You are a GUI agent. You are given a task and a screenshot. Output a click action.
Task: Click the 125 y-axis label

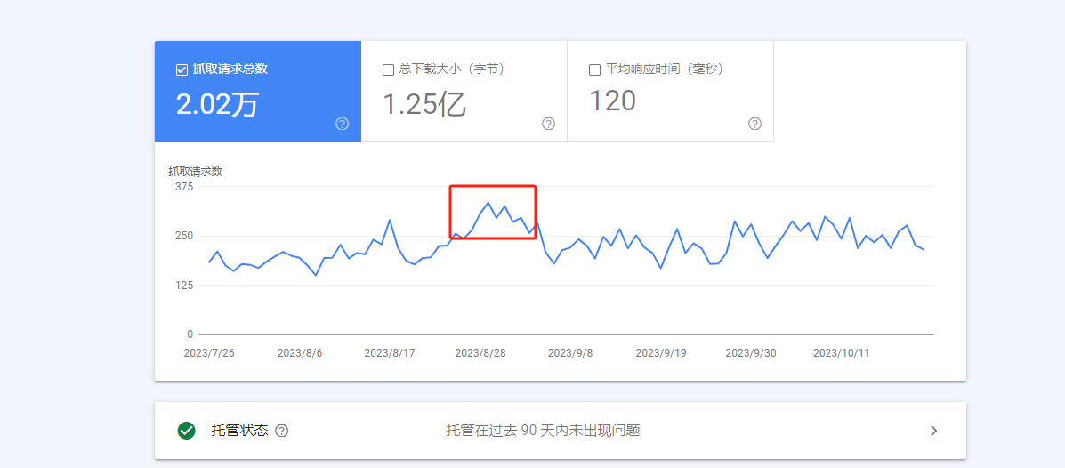pos(185,286)
